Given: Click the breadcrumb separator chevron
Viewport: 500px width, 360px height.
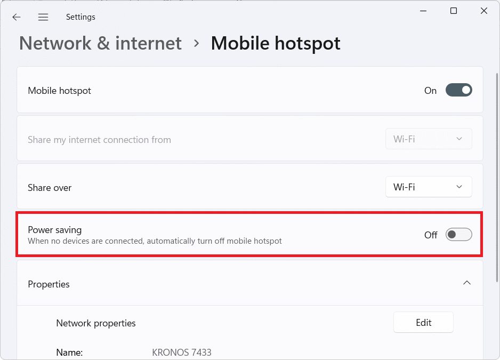Looking at the screenshot, I should 197,43.
